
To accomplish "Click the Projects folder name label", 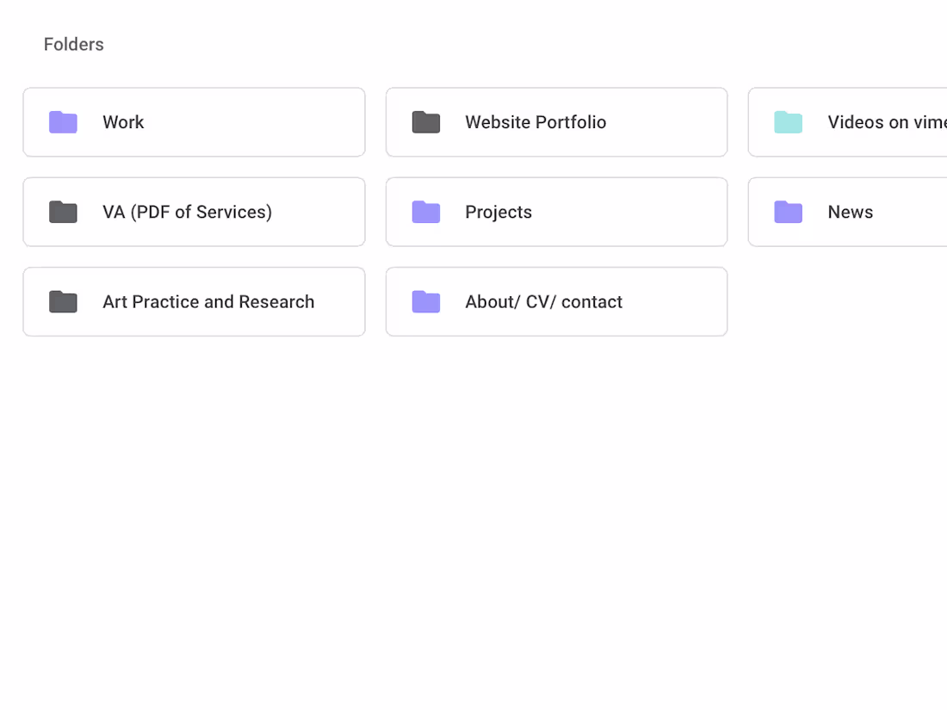I will (498, 212).
